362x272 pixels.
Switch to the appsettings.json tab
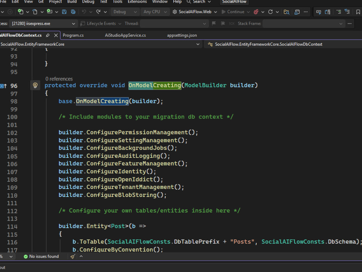pyautogui.click(x=182, y=36)
